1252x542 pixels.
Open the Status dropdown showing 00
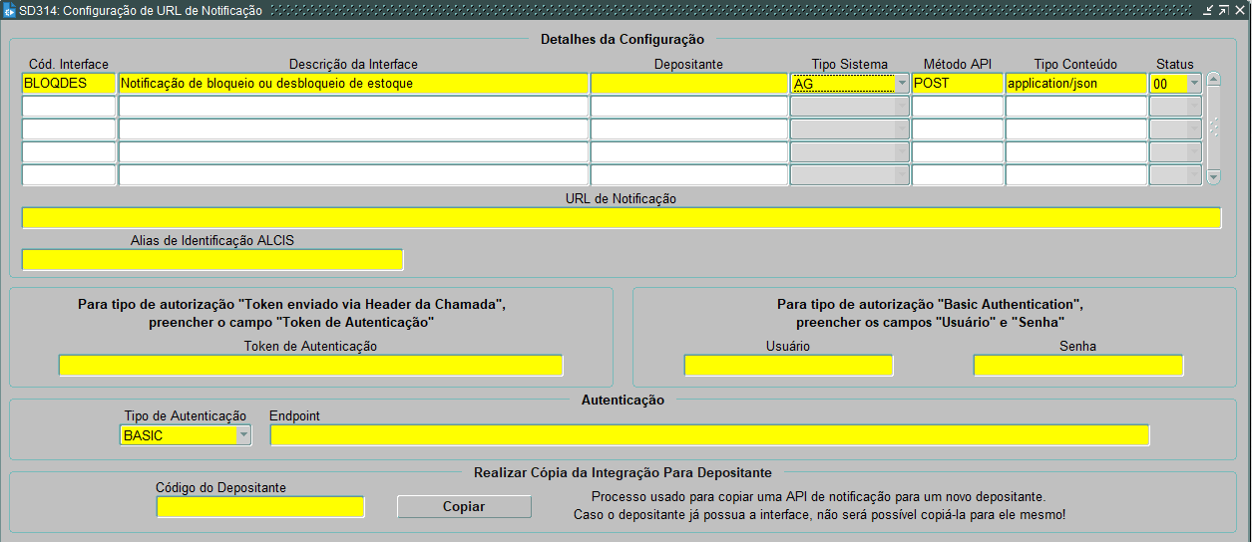click(x=1193, y=84)
